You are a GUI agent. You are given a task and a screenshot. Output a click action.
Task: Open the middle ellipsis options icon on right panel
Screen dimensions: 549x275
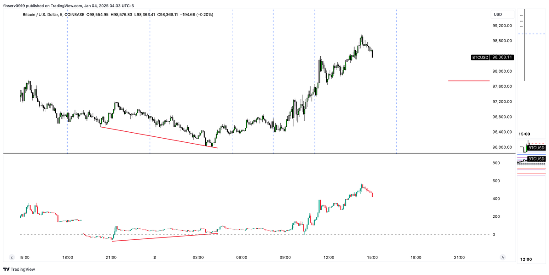point(521,21)
